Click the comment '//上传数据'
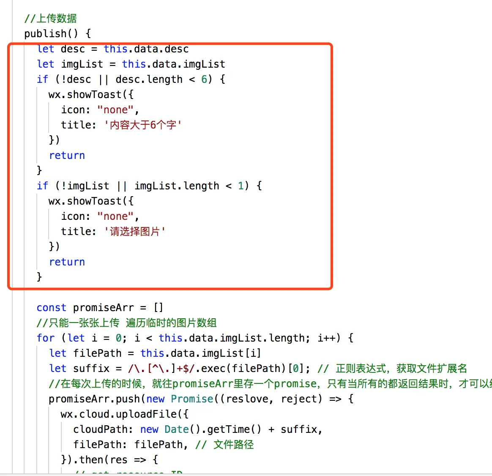The image size is (492, 476). 51,18
